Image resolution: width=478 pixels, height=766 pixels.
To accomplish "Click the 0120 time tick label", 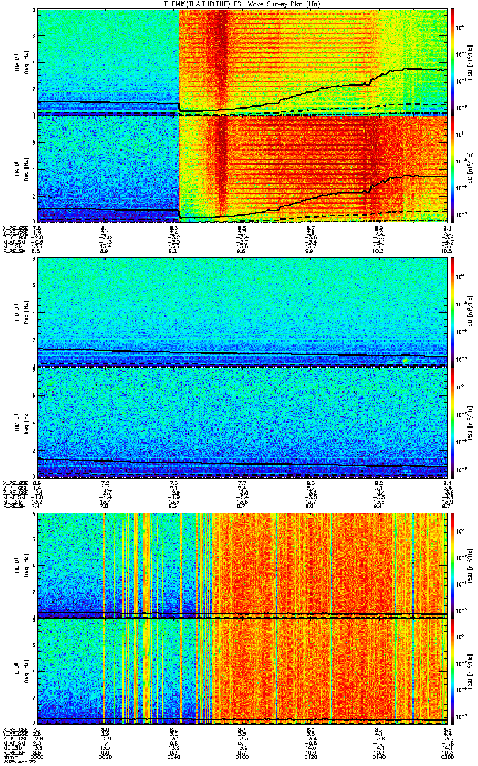I will click(310, 756).
